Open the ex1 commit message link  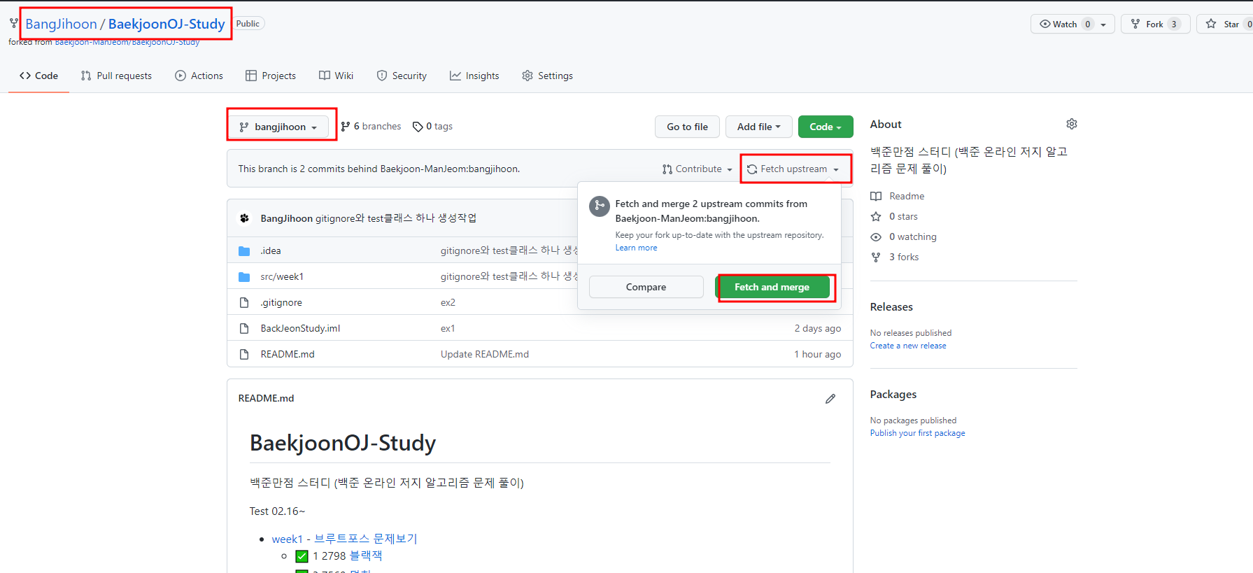pyautogui.click(x=448, y=328)
